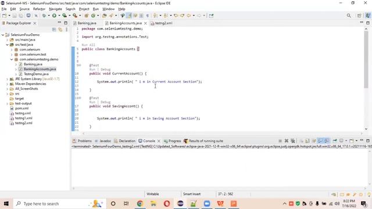Toggle Link with Editor in Package Explorer
This screenshot has height=209, width=372.
(x=60, y=30)
